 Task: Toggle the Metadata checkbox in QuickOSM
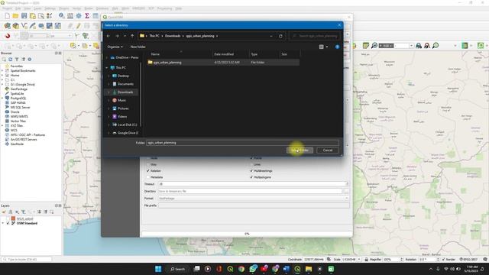(x=148, y=177)
